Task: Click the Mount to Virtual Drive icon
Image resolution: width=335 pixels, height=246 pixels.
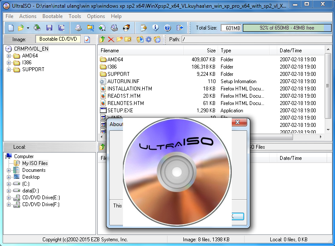Action: (x=114, y=28)
